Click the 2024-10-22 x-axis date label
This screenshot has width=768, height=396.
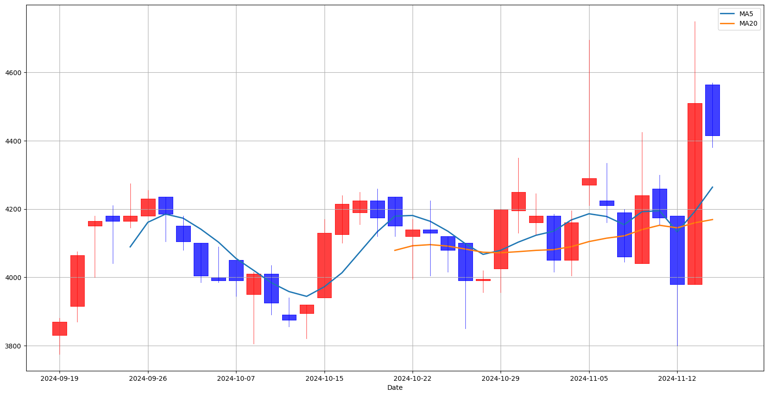coord(413,378)
